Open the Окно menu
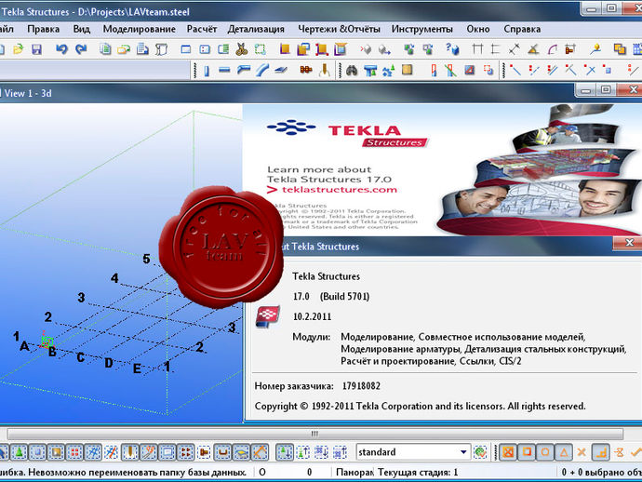The image size is (642, 482). point(478,29)
